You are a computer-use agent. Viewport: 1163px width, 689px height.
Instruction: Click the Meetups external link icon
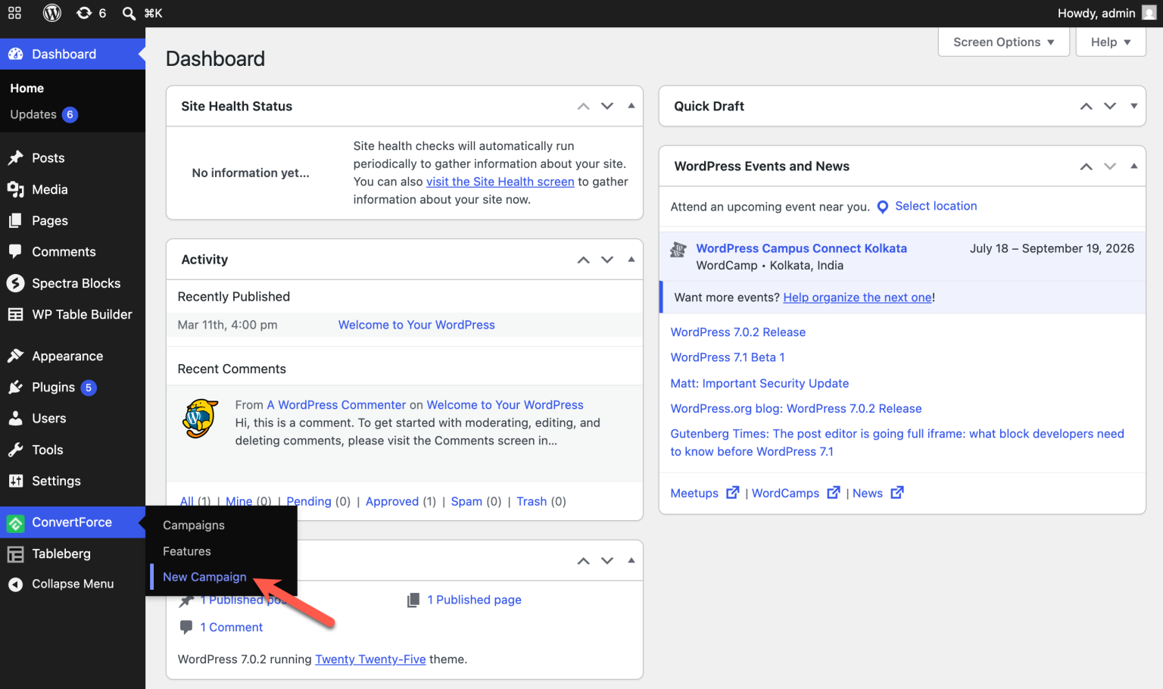732,493
